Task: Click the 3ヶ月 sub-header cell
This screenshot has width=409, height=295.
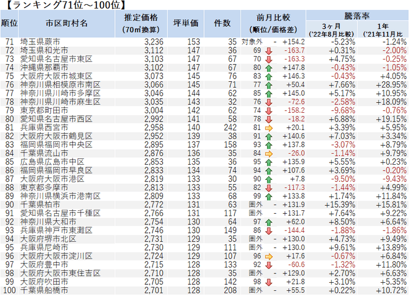Action: (x=331, y=29)
